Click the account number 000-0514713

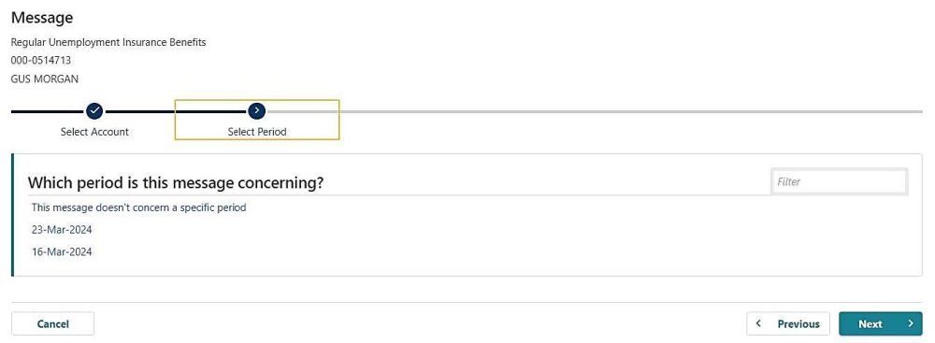(41, 60)
